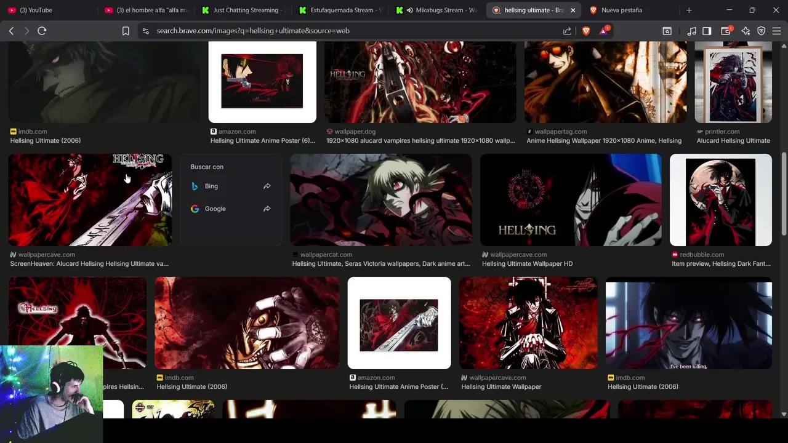Open the Brave playlist music icon
Image resolution: width=788 pixels, height=443 pixels.
pos(692,31)
